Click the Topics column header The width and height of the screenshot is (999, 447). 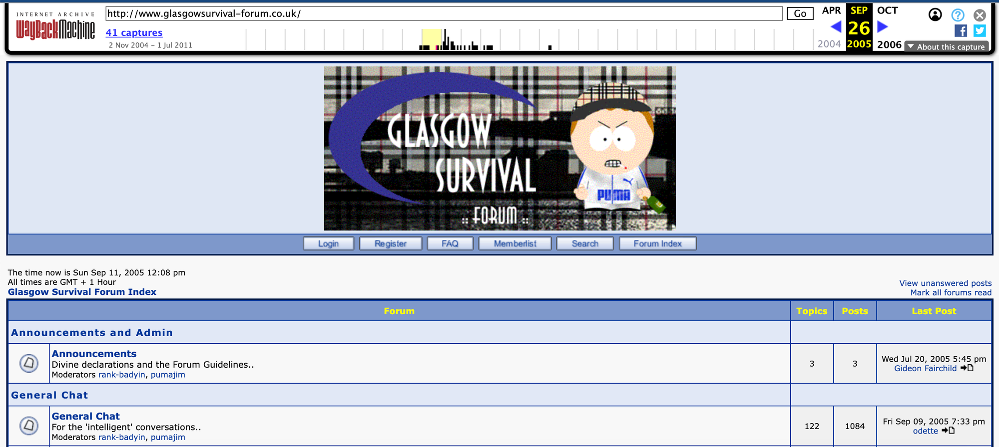(x=812, y=311)
